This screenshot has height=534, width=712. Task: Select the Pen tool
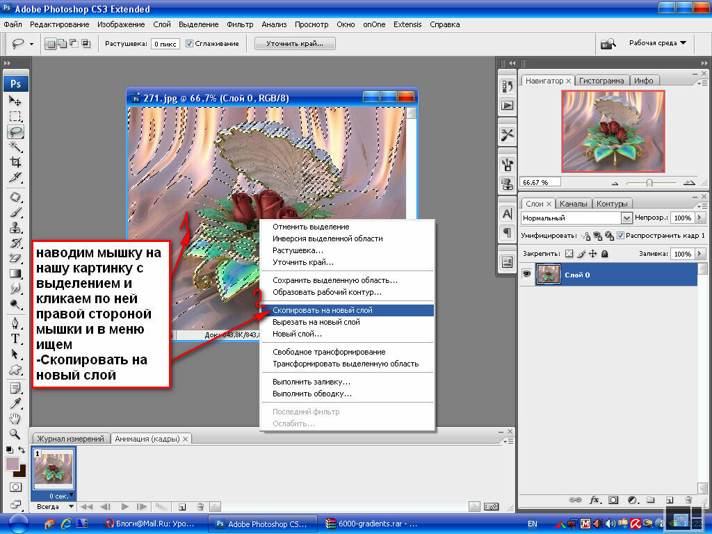pos(15,323)
